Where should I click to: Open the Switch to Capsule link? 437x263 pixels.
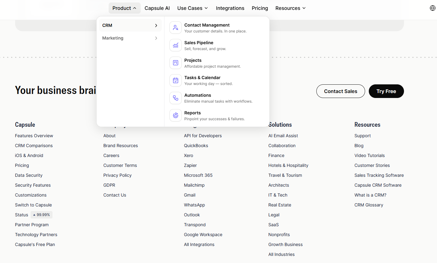click(x=33, y=205)
